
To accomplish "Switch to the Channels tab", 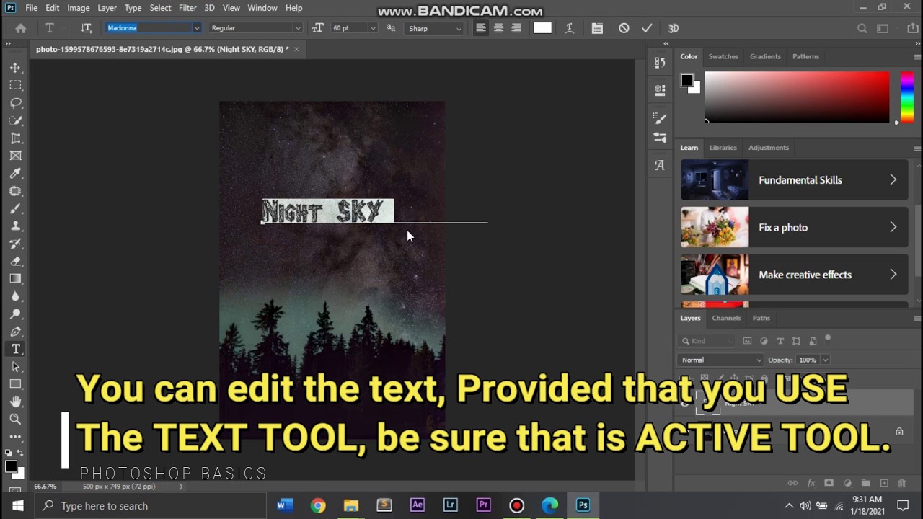I will [726, 318].
